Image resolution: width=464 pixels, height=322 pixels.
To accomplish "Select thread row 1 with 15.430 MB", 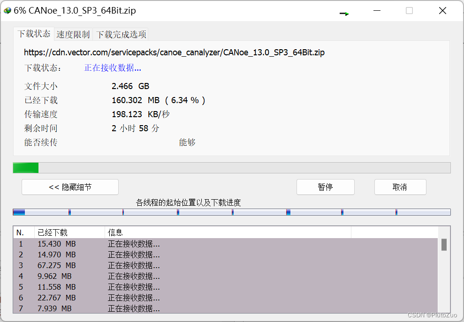I will click(226, 244).
